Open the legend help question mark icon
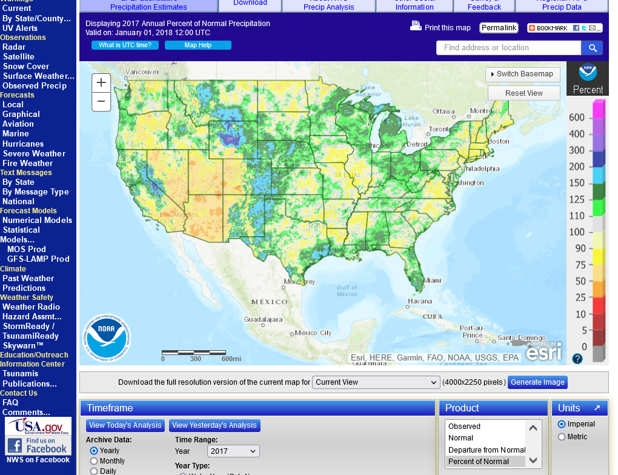 [x=577, y=359]
